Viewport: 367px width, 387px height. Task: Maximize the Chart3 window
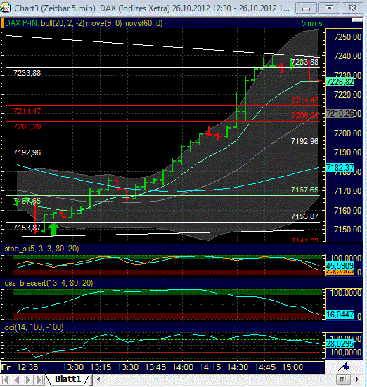point(329,8)
